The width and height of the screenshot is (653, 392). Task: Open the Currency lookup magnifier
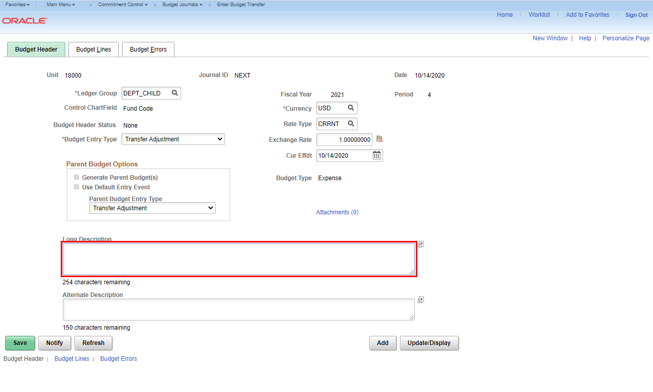[351, 108]
